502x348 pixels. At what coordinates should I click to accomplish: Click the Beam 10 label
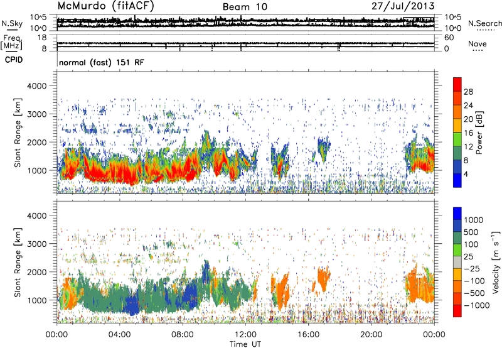click(245, 7)
